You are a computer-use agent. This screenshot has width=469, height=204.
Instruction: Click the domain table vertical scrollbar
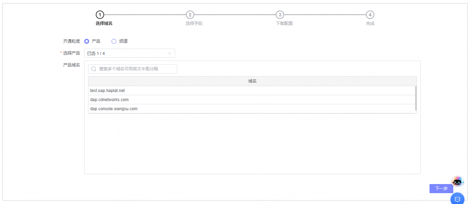click(x=416, y=98)
